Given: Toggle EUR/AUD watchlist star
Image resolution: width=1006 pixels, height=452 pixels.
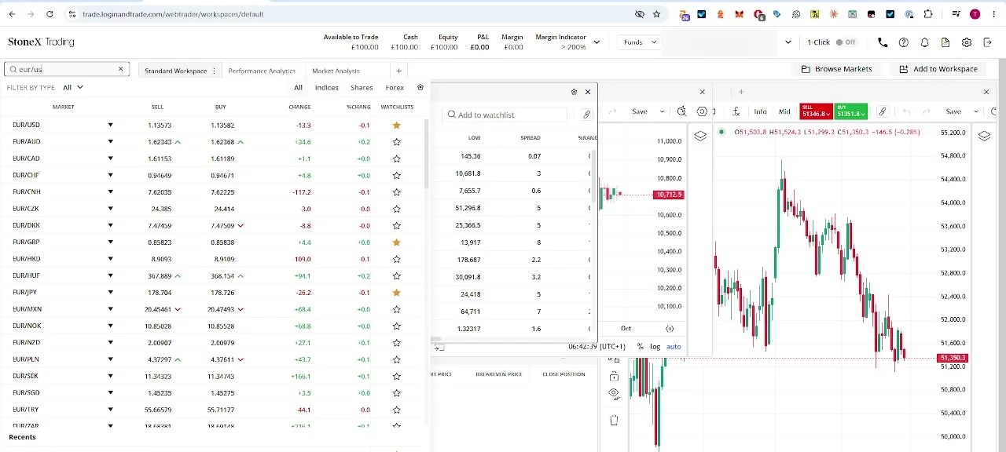Looking at the screenshot, I should 396,142.
